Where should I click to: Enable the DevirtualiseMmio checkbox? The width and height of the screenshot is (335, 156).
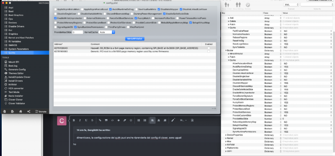click(137, 9)
